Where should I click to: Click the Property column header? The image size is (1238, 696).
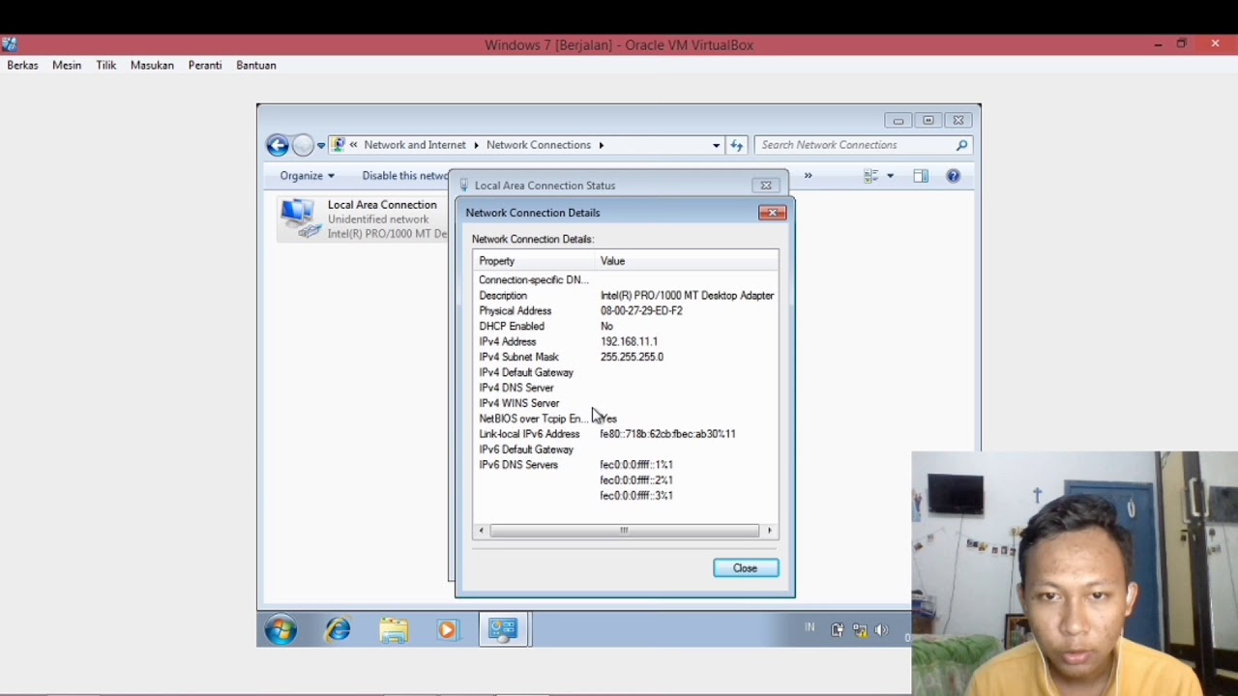point(534,261)
